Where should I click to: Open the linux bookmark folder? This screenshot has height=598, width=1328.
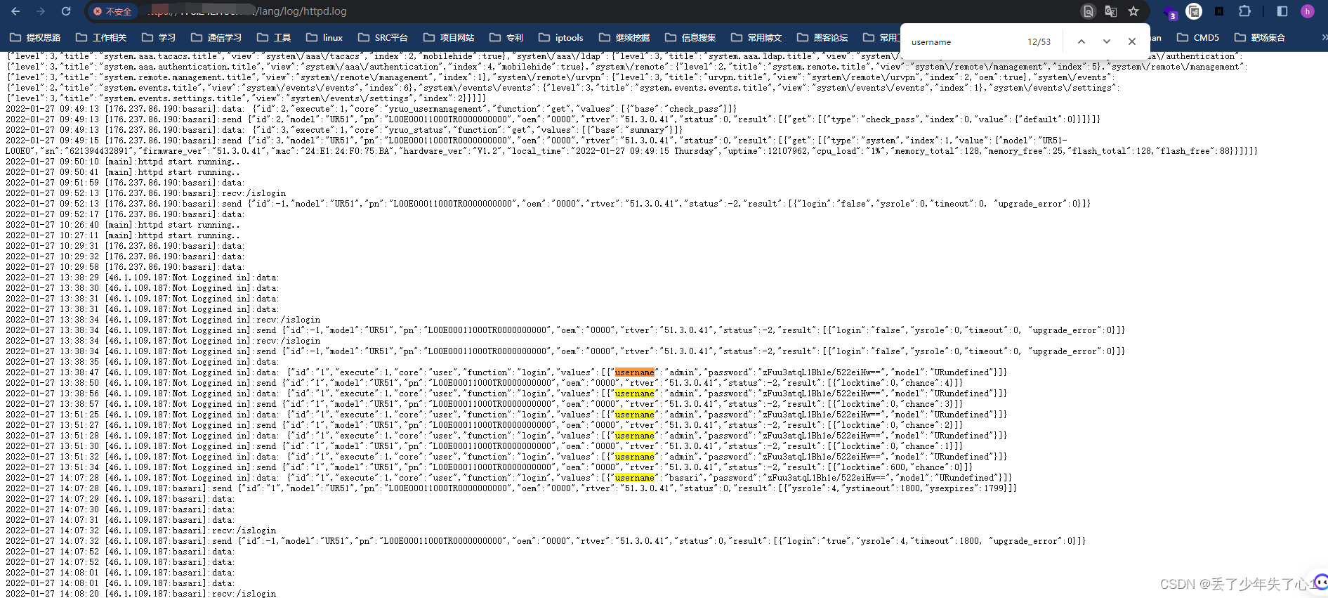pyautogui.click(x=324, y=37)
